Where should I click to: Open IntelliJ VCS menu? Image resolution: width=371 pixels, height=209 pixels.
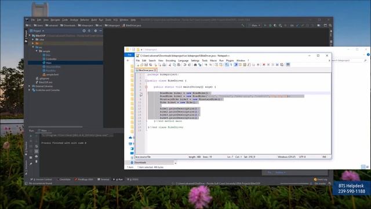pyautogui.click(x=115, y=20)
